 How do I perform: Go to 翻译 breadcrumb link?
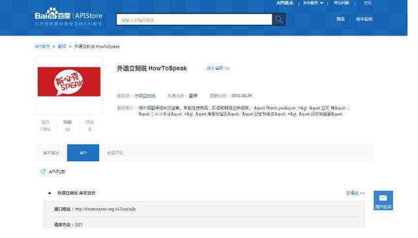pos(62,46)
